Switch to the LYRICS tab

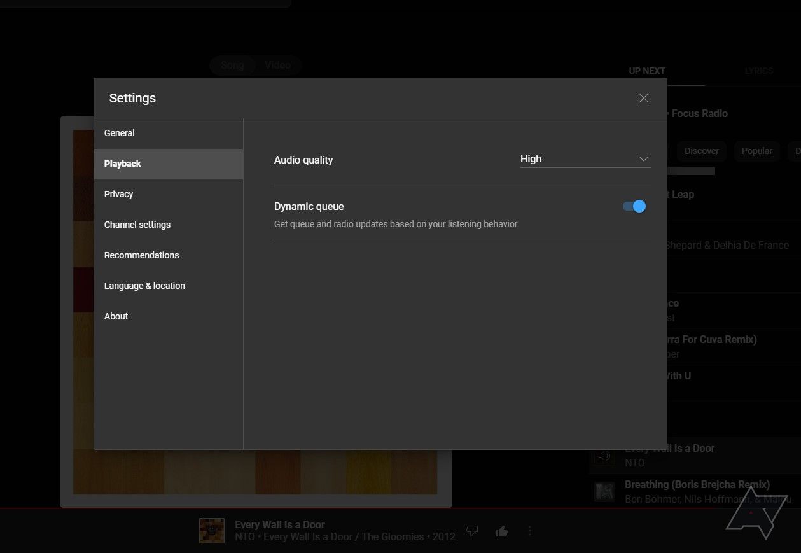click(x=759, y=71)
